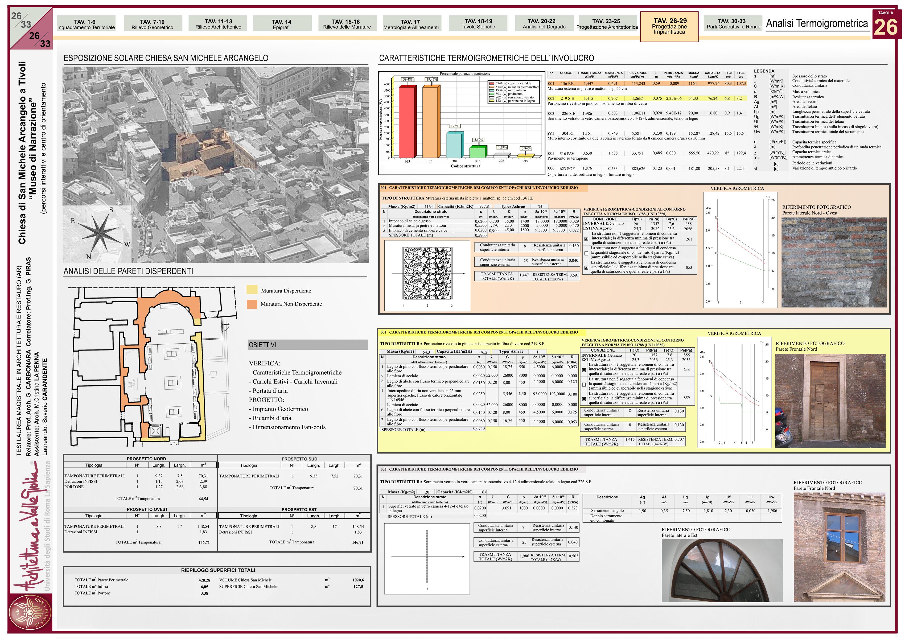Click the Dimensionamento Fan-coils objective line

point(287,427)
